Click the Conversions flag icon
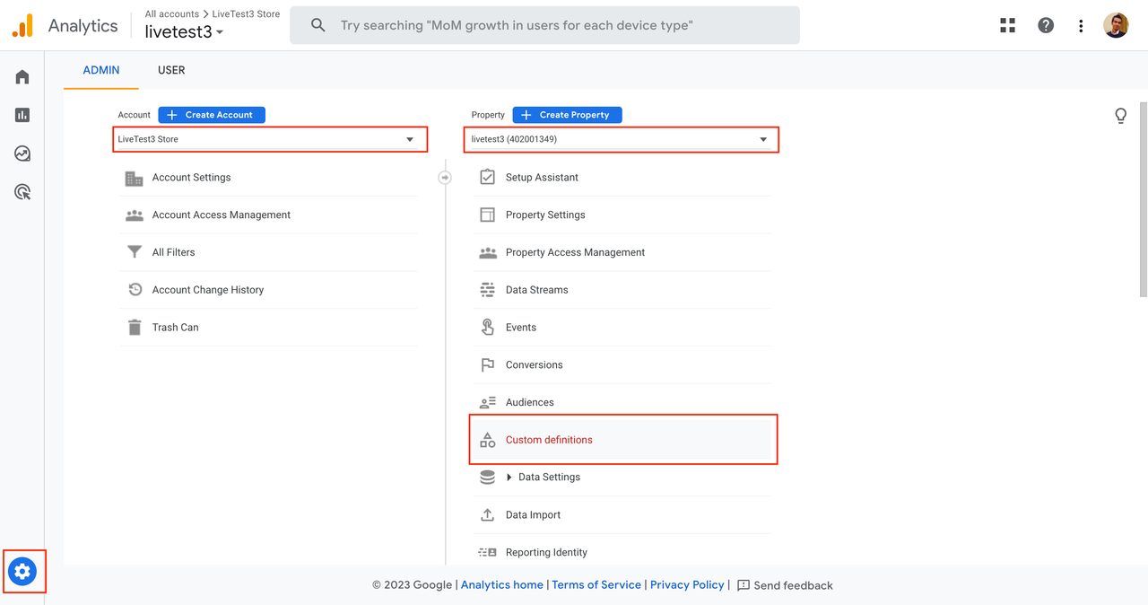Screen dimensions: 1148x605 click(488, 365)
